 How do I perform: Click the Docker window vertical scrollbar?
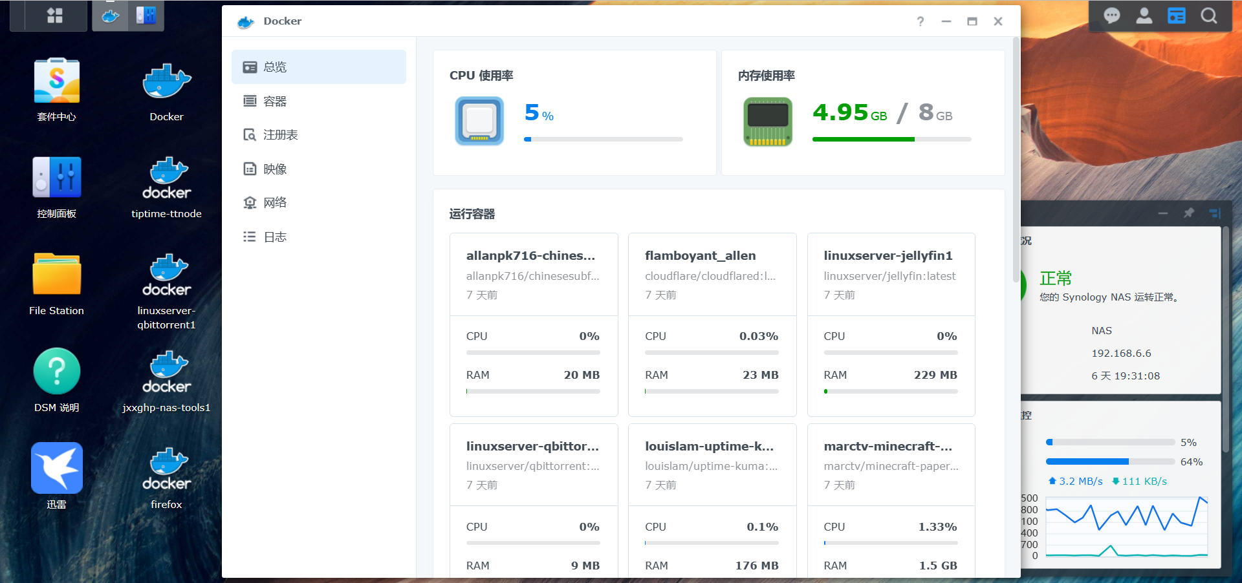point(1016,160)
